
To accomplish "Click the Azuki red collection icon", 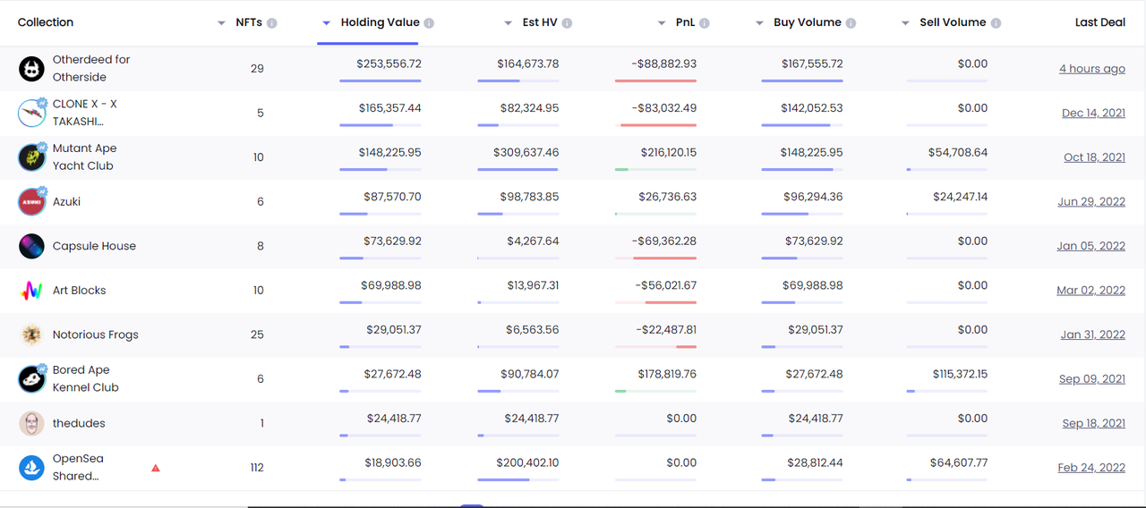I will point(31,201).
